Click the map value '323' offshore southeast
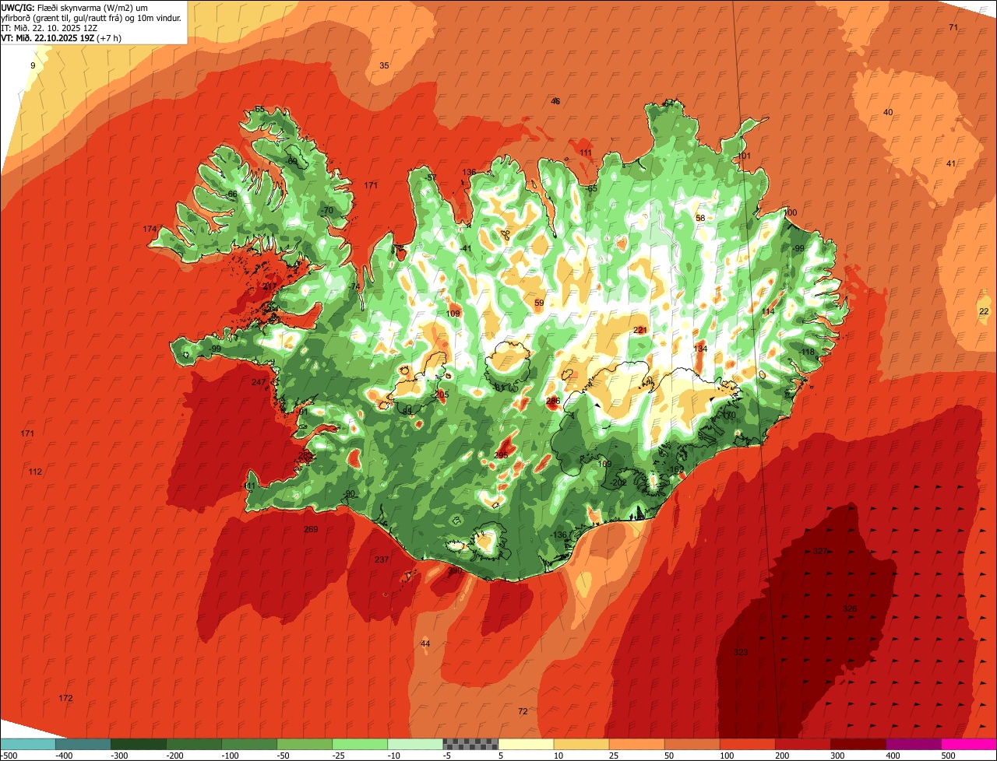The image size is (997, 761). point(741,652)
